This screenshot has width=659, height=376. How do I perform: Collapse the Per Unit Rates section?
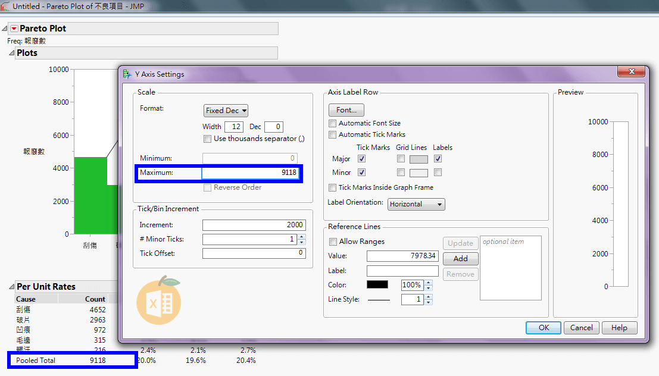click(x=11, y=287)
